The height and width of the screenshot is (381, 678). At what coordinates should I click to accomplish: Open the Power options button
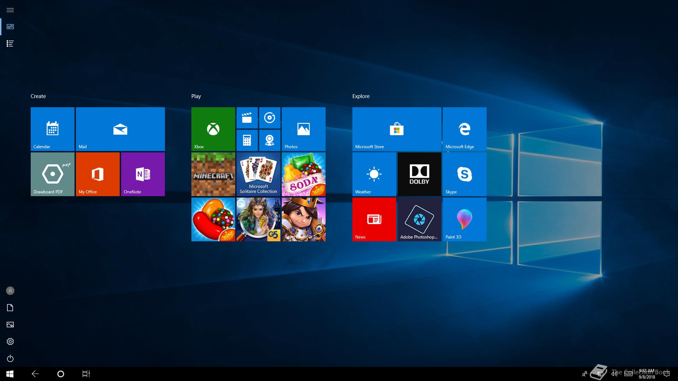click(10, 358)
